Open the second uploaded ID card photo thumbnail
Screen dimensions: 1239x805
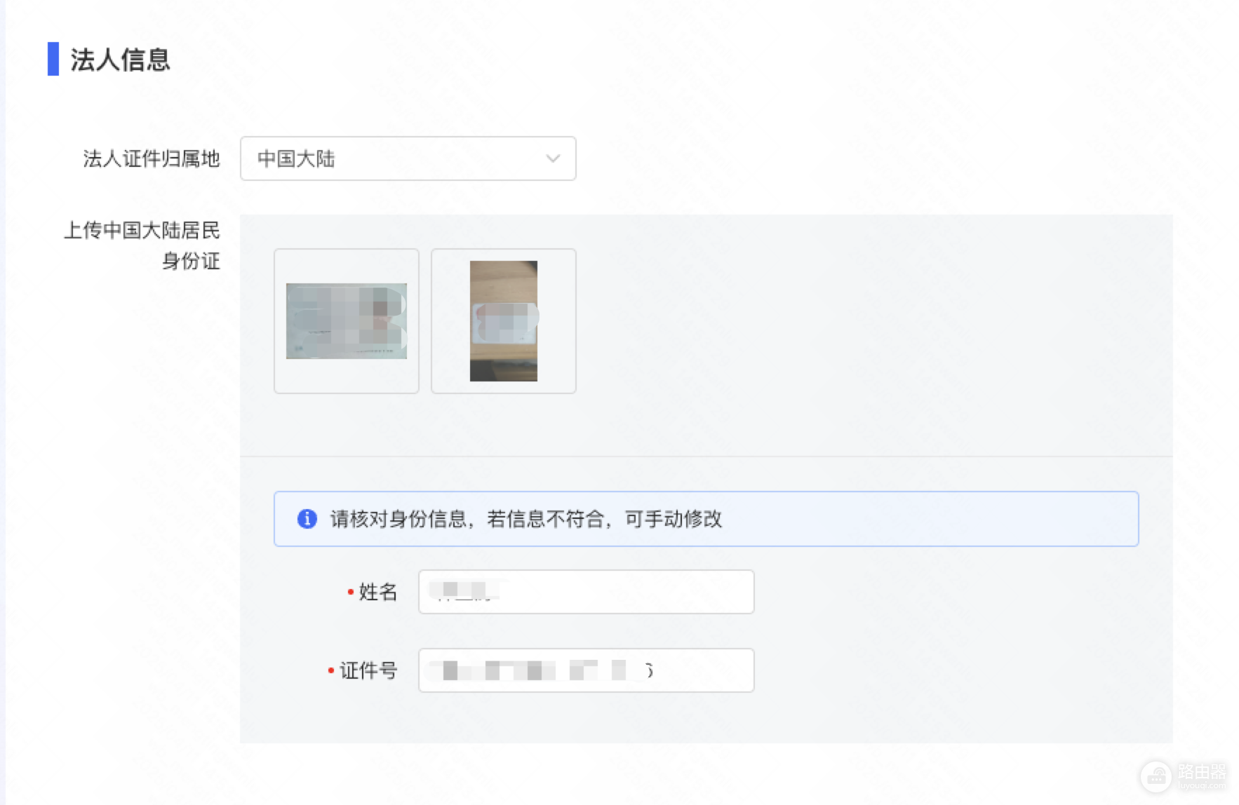click(504, 320)
